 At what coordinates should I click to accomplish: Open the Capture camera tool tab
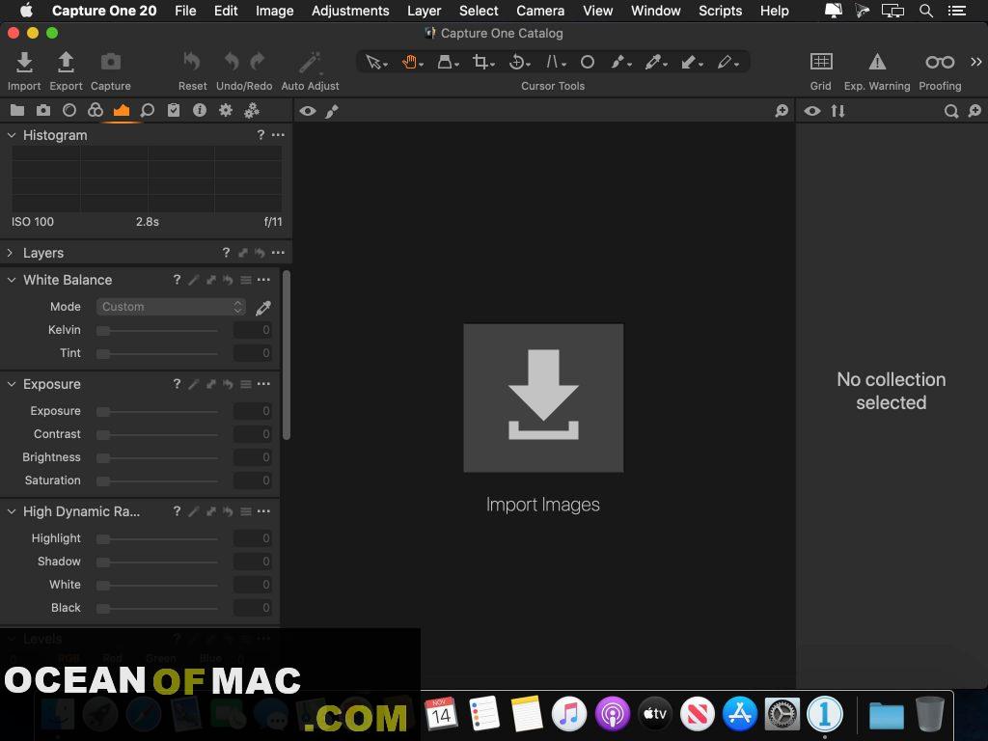point(42,111)
